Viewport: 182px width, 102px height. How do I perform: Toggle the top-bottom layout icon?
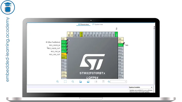pyautogui.click(x=103, y=82)
